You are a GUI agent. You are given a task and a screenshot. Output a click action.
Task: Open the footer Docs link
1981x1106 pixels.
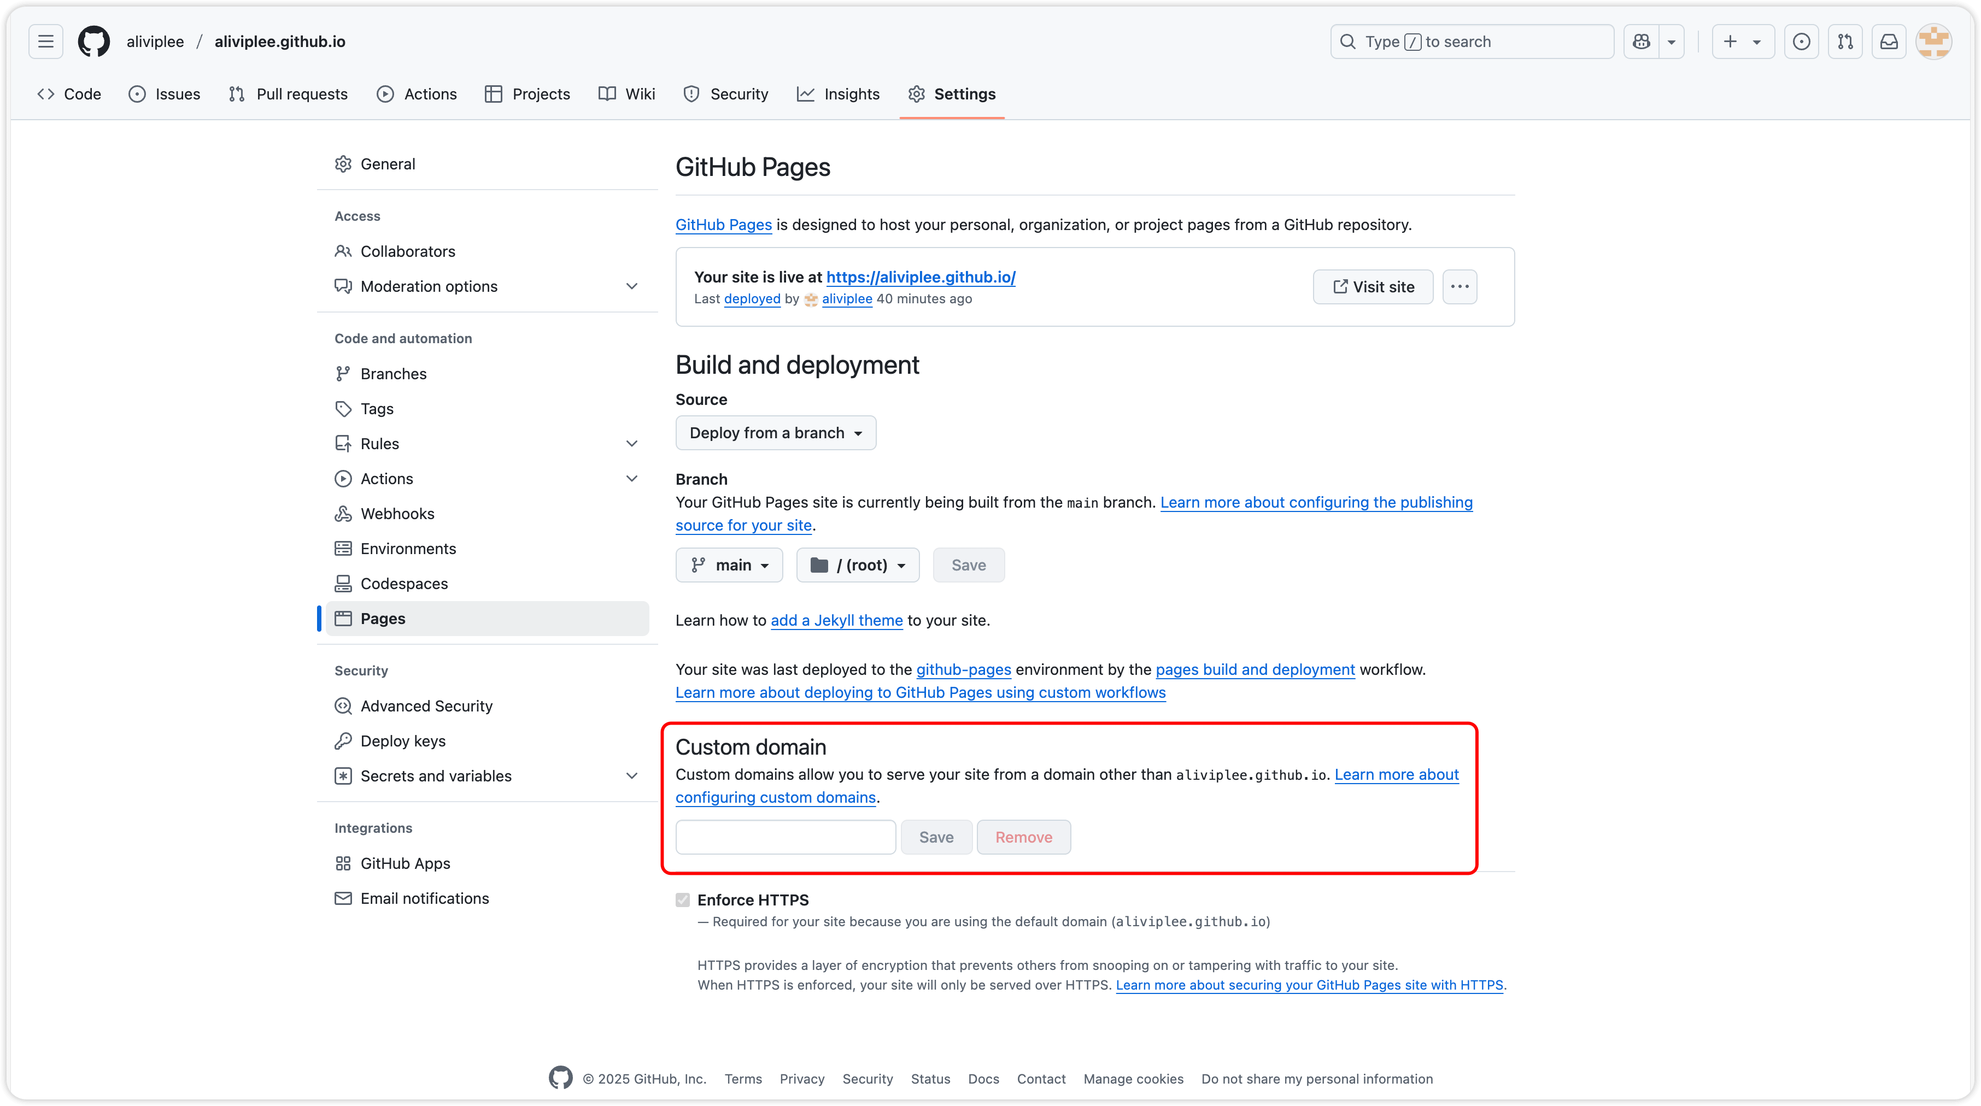pos(983,1078)
